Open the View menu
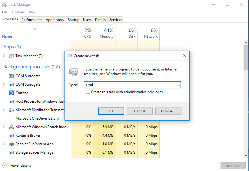This screenshot has height=171, width=249. [x=32, y=12]
